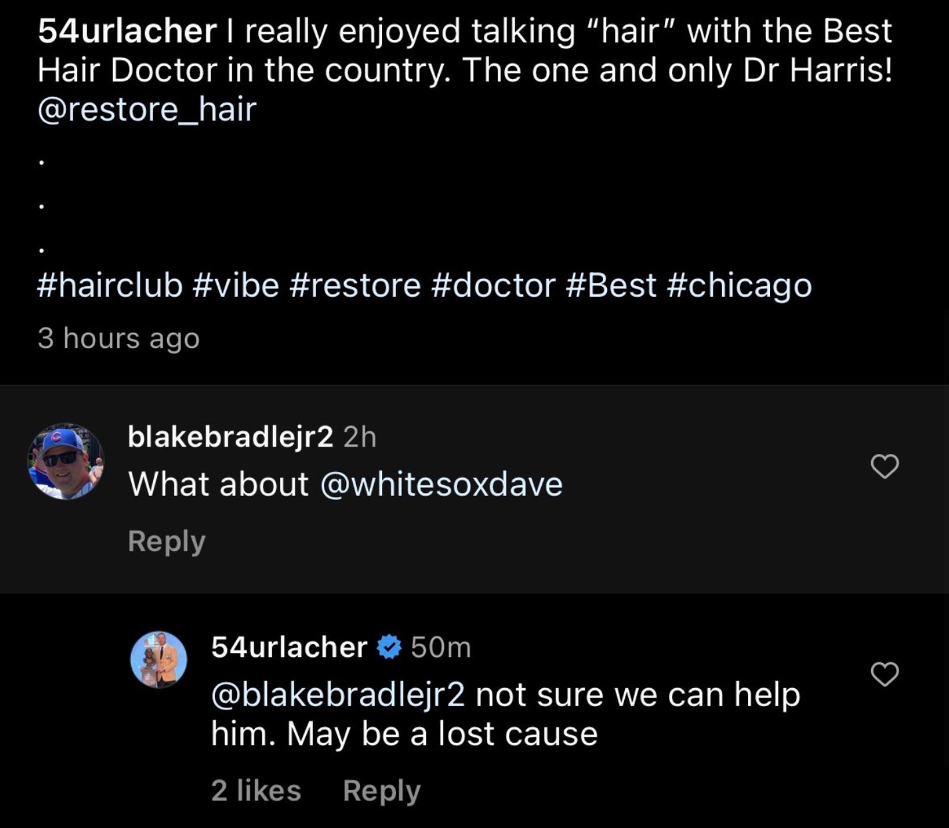Select the #restore hashtag
The width and height of the screenshot is (949, 828).
point(355,286)
